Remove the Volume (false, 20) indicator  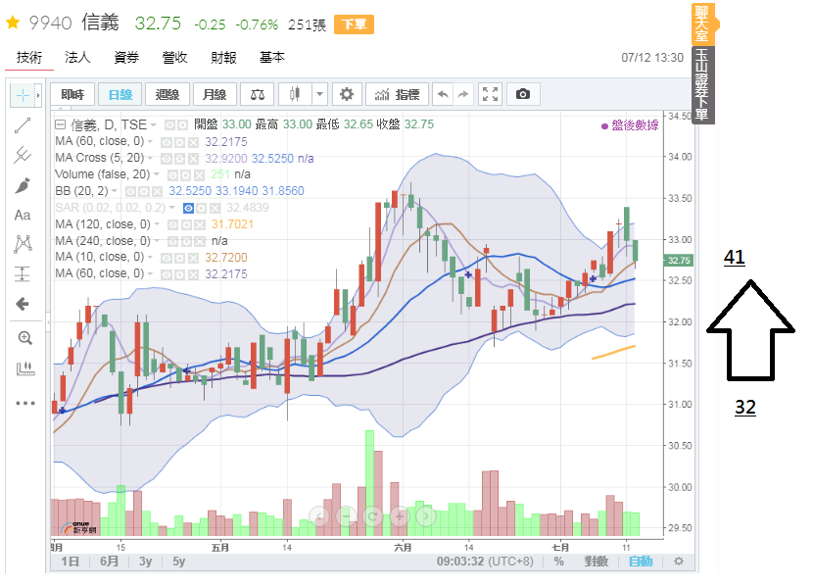(199, 174)
